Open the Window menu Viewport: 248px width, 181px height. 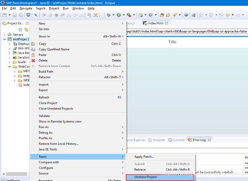pyautogui.click(x=78, y=8)
